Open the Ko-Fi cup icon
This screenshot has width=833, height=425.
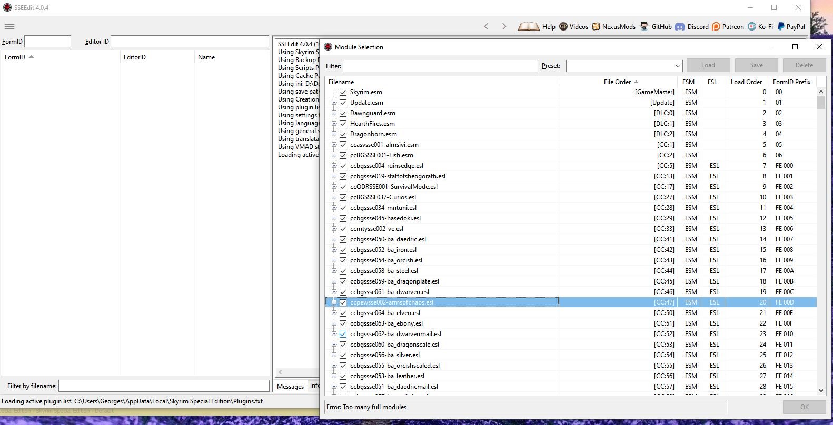(x=752, y=26)
